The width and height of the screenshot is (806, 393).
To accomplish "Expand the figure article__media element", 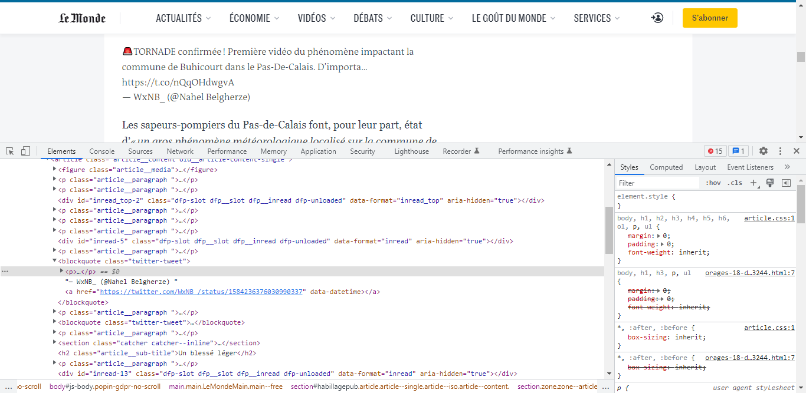I will [x=54, y=169].
